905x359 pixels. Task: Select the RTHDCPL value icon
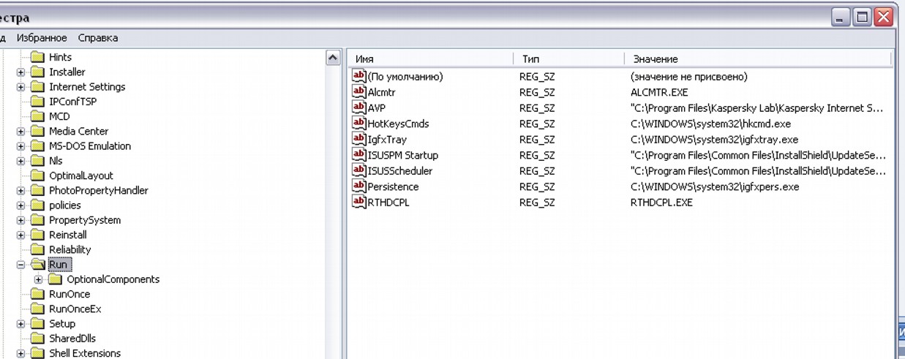(x=358, y=202)
